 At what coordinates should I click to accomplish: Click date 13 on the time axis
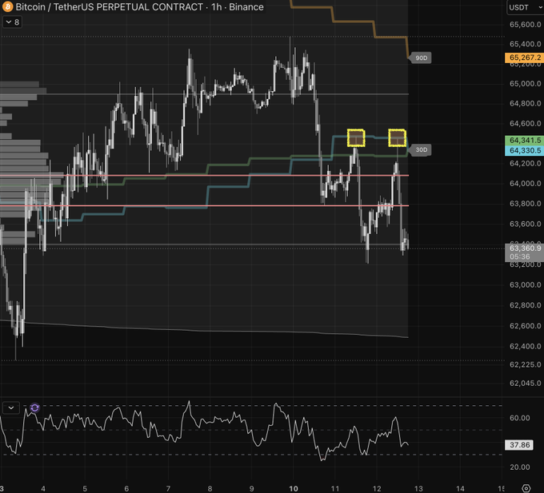(x=418, y=488)
